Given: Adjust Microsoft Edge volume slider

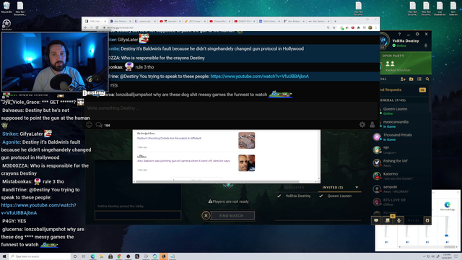Looking at the screenshot, I should pyautogui.click(x=447, y=235).
